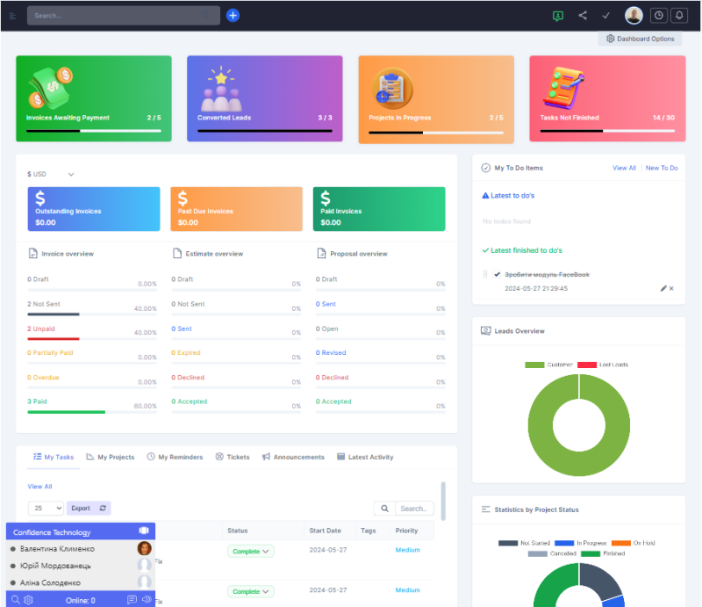702x607 pixels.
Task: Open the timer clock icon in header
Action: click(x=656, y=15)
